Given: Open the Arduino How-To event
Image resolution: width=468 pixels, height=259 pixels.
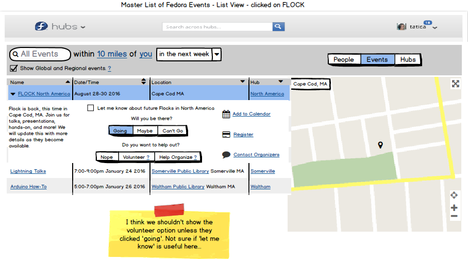Looking at the screenshot, I should tap(28, 187).
